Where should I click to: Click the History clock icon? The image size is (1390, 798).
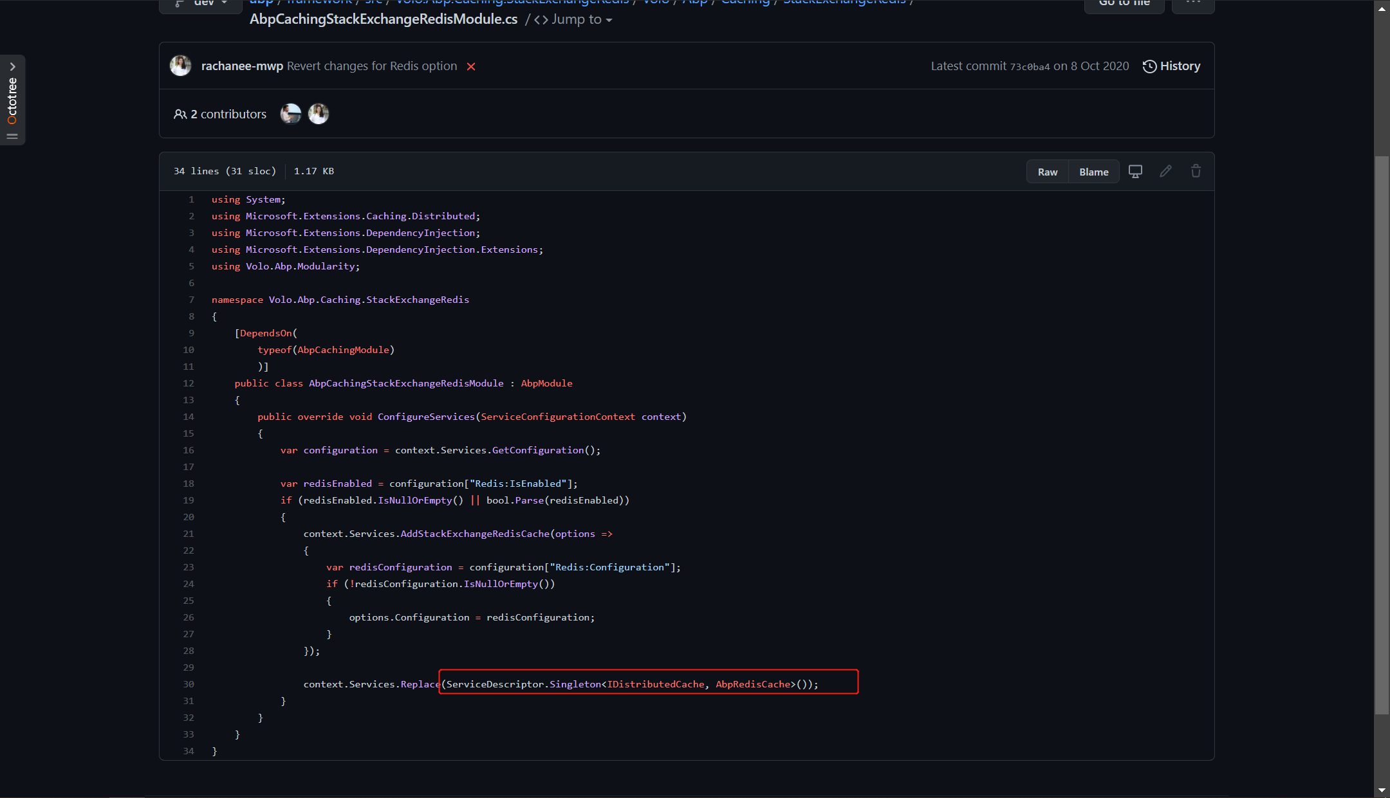coord(1149,66)
